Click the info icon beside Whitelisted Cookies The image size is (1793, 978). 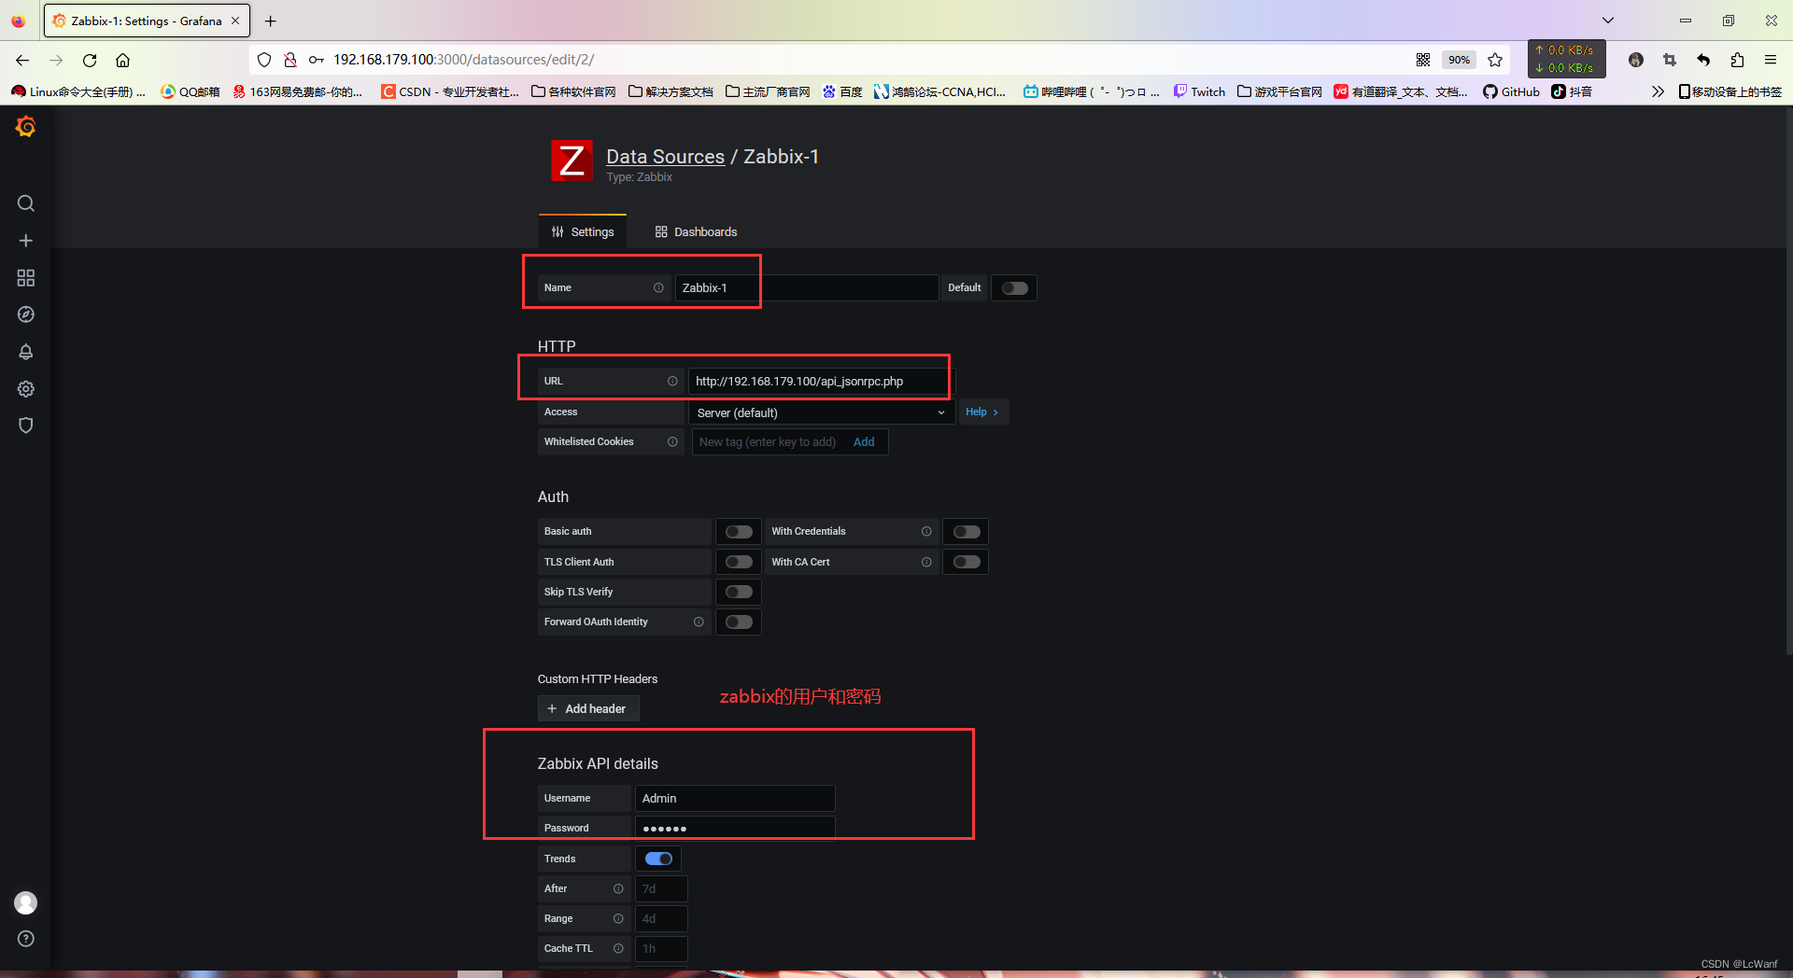pyautogui.click(x=672, y=441)
